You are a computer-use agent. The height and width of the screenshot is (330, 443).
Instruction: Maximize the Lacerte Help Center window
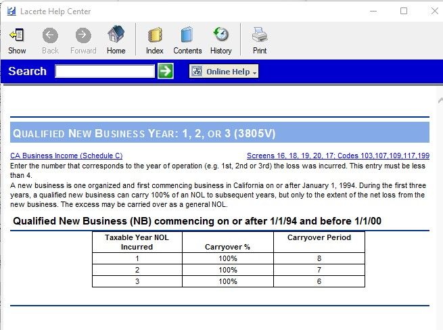[404, 11]
